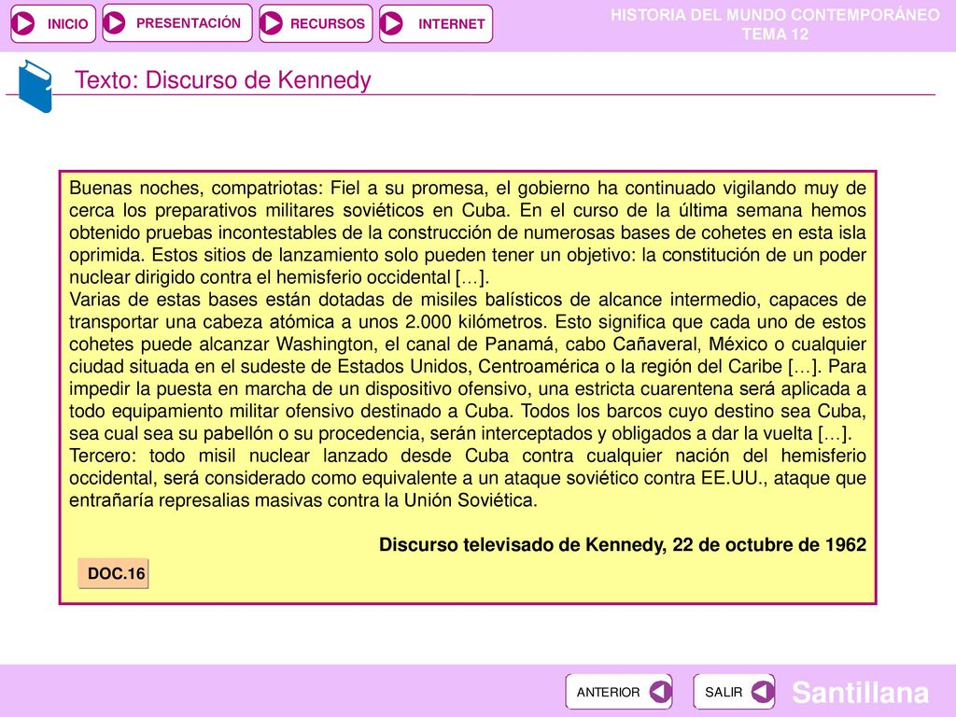Click the play arrow icon beside PRESENTACIÓN
This screenshot has width=956, height=717.
click(x=114, y=23)
